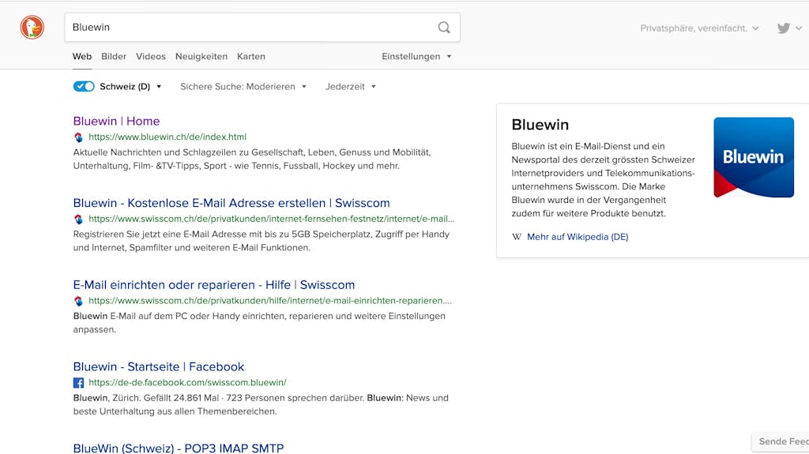Screen dimensions: 809x454
Task: Click Mehr auf Wikipedia (DE) link
Action: (x=578, y=237)
